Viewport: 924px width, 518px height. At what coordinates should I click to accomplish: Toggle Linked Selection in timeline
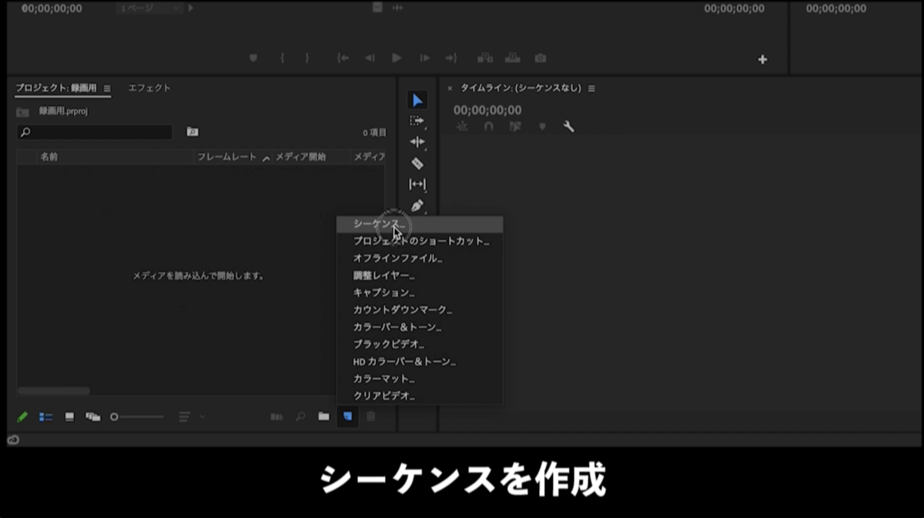click(515, 127)
